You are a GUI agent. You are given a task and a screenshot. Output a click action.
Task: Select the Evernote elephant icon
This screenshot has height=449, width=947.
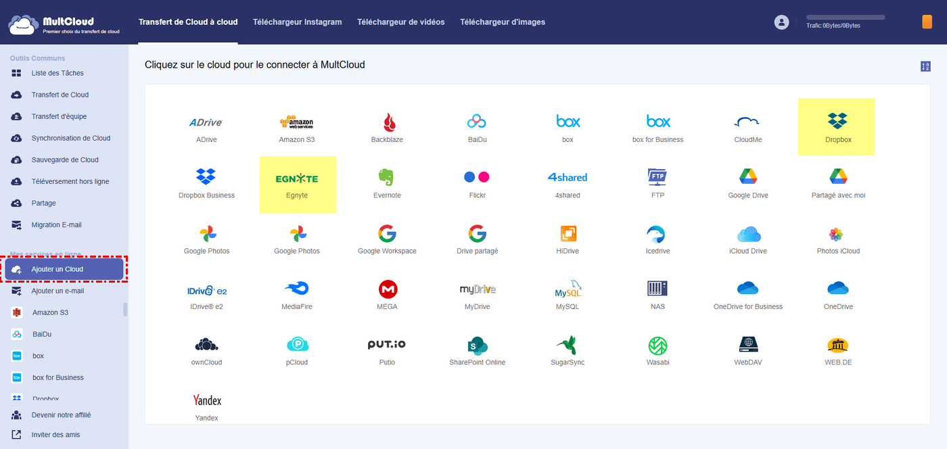click(x=387, y=177)
